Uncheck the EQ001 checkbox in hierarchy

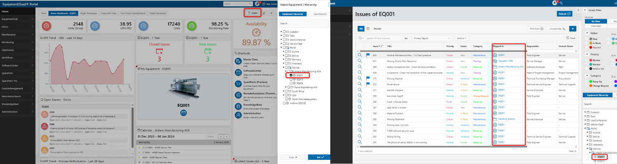point(291,75)
